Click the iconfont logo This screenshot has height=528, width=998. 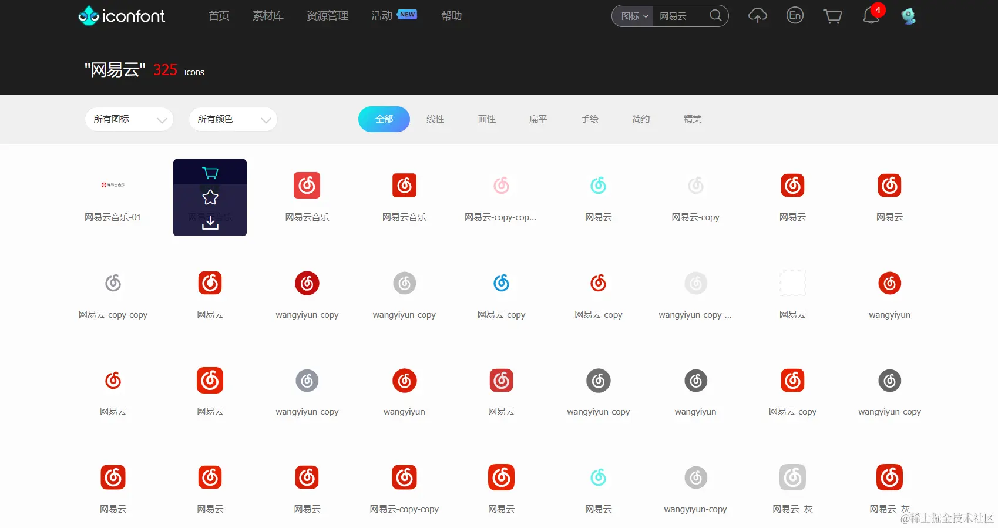122,16
